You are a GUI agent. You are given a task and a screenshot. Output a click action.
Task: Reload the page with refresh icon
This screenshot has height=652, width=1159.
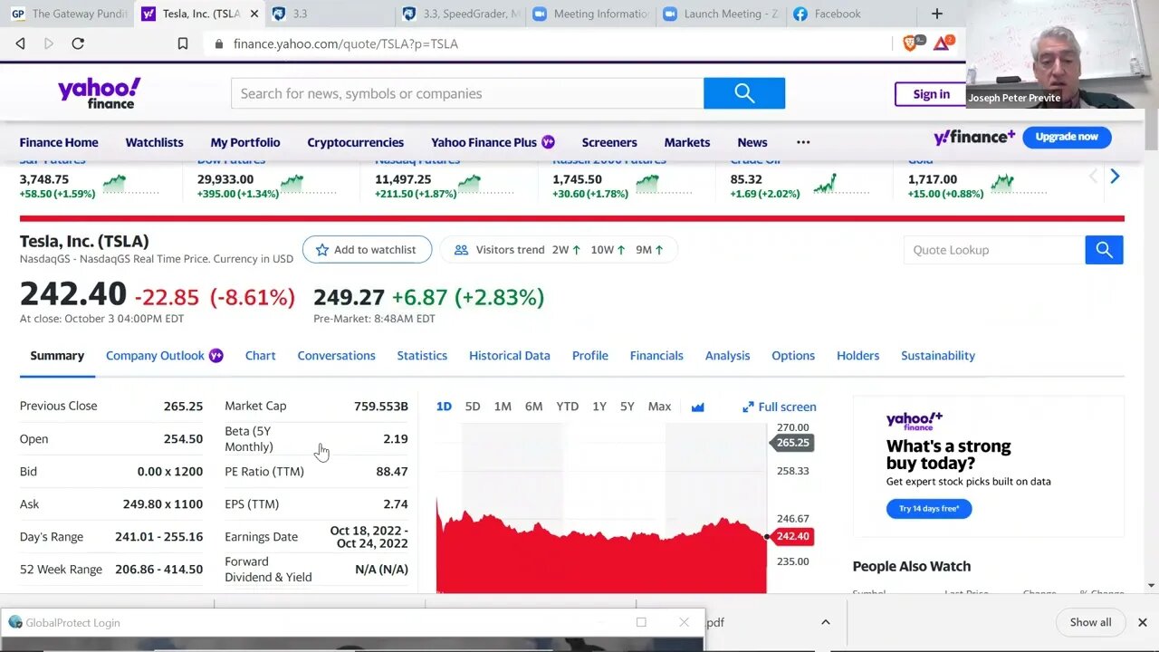point(78,43)
